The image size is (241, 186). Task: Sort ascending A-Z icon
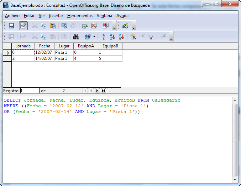[112, 37]
